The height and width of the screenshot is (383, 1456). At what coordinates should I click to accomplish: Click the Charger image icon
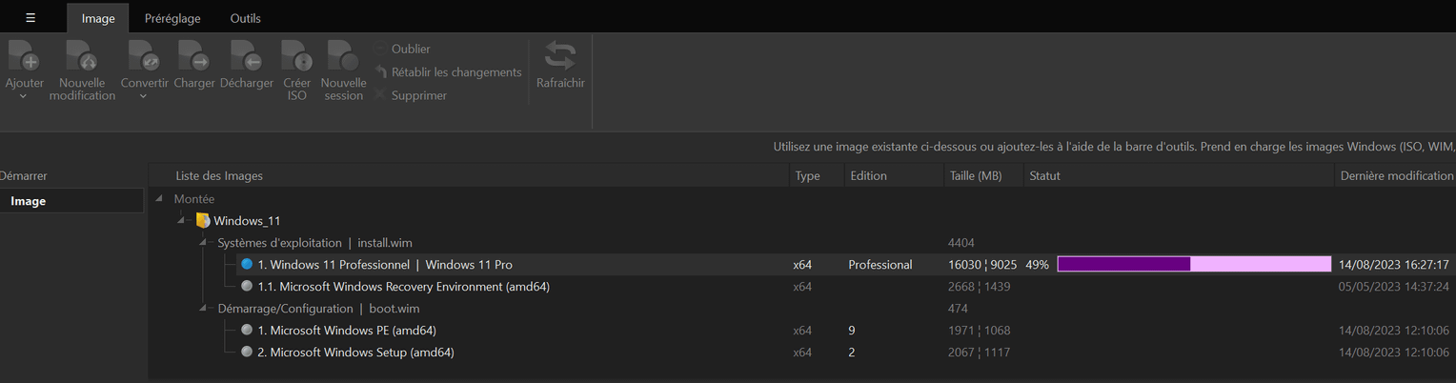(x=194, y=56)
